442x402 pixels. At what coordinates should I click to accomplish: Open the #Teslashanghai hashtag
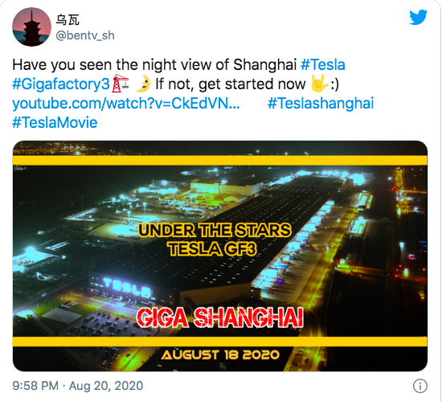point(321,103)
